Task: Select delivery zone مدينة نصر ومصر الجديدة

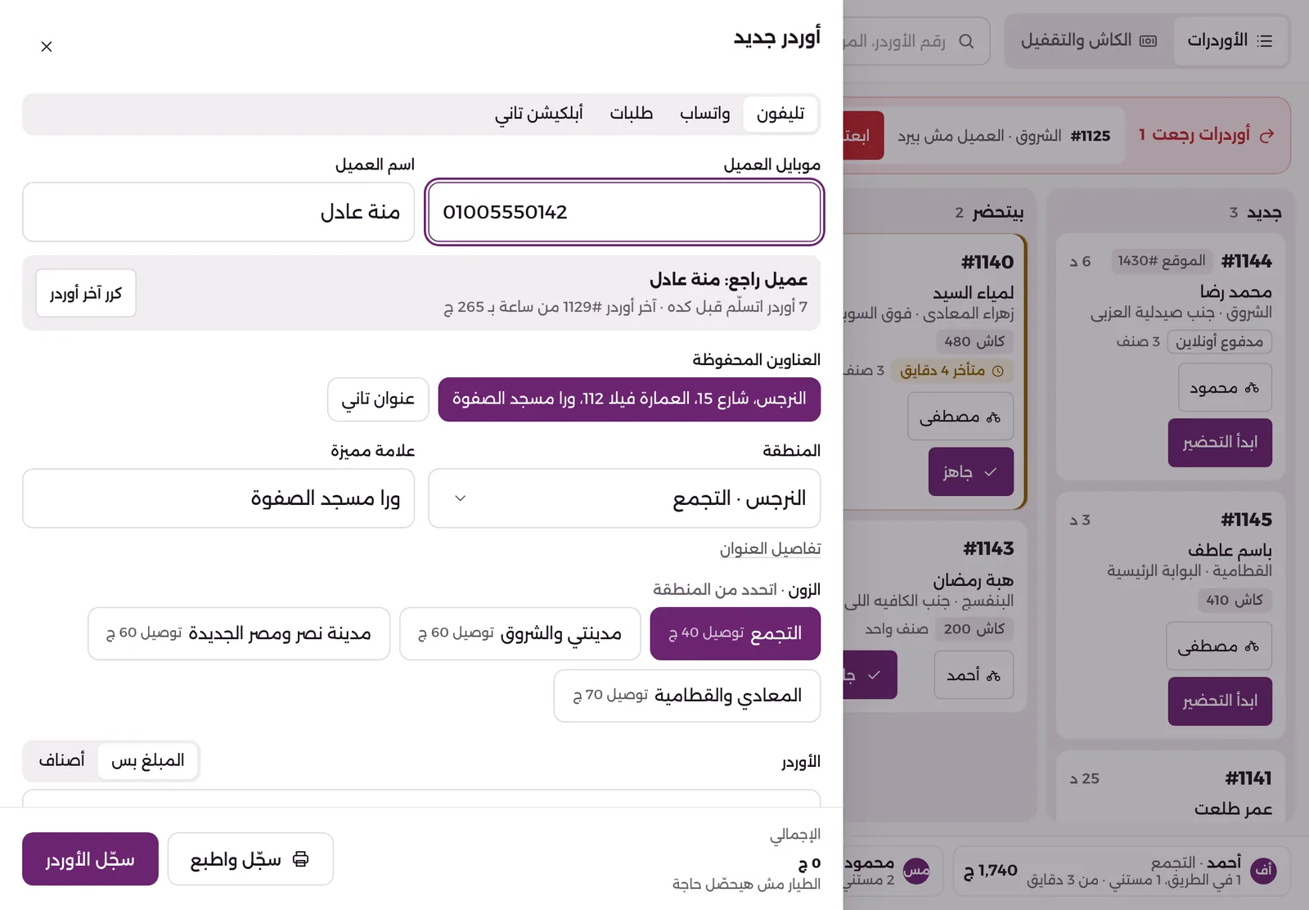Action: pyautogui.click(x=239, y=633)
